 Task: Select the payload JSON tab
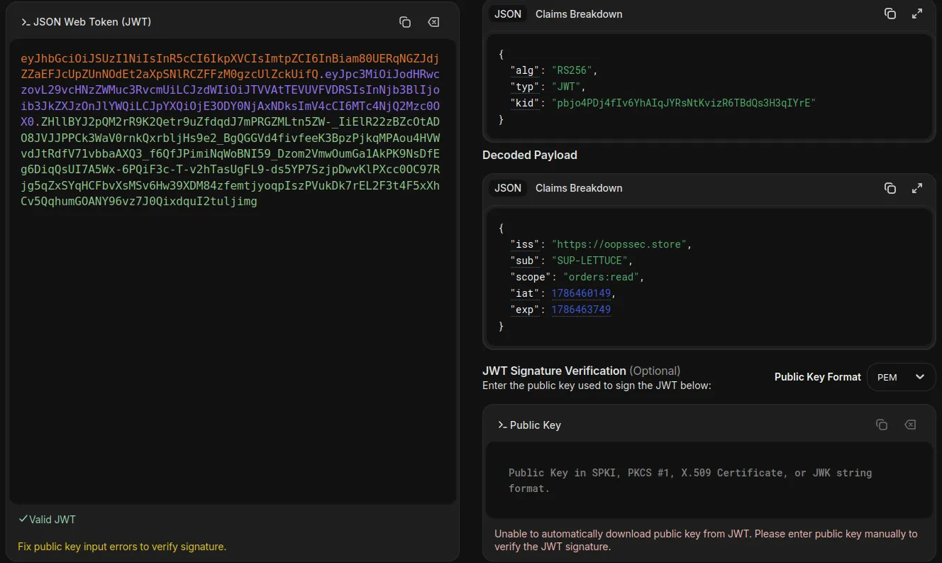pos(508,188)
